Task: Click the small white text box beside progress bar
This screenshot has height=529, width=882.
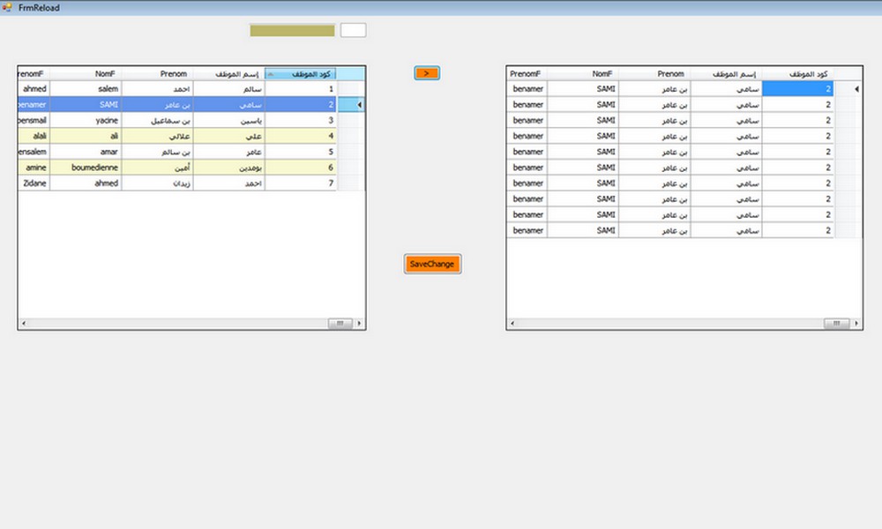Action: [353, 30]
